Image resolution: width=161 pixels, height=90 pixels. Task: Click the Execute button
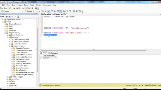[28, 11]
